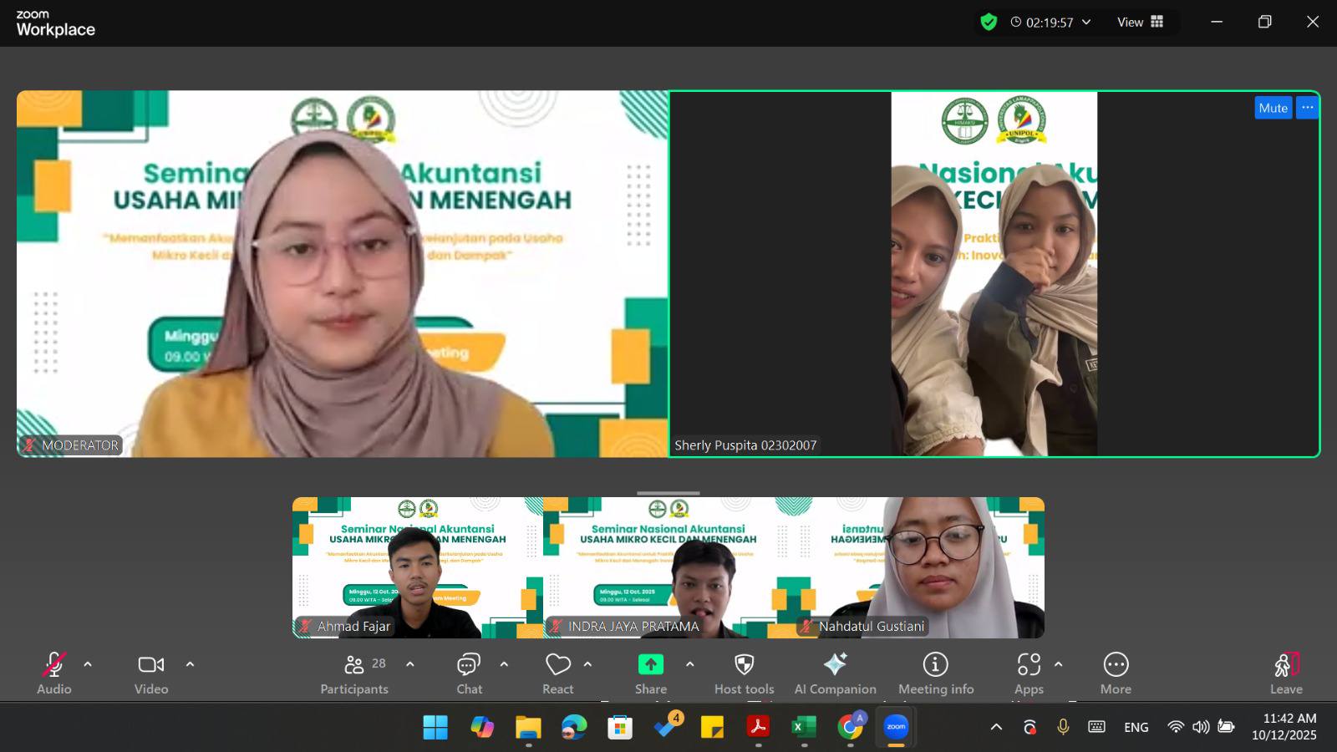This screenshot has width=1337, height=752.
Task: Open Host tools
Action: coord(742,666)
